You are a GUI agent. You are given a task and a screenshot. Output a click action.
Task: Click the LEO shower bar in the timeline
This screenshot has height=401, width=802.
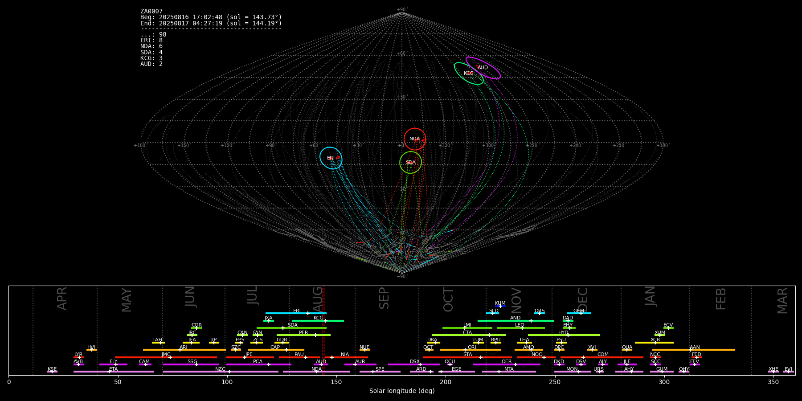pyautogui.click(x=521, y=328)
